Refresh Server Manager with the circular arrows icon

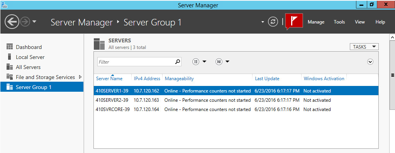click(x=273, y=22)
